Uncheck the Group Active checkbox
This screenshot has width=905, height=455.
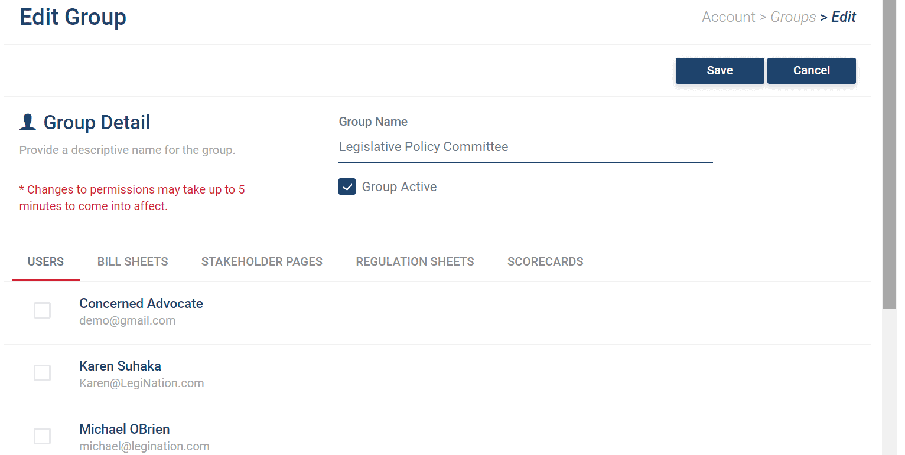tap(347, 187)
